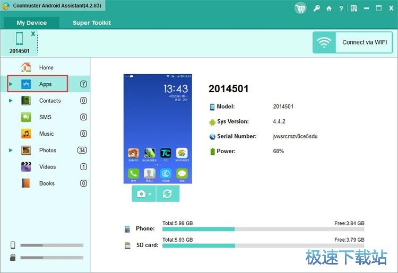Refresh the device screen preview
Screen dimensions: 398x273
coord(168,193)
